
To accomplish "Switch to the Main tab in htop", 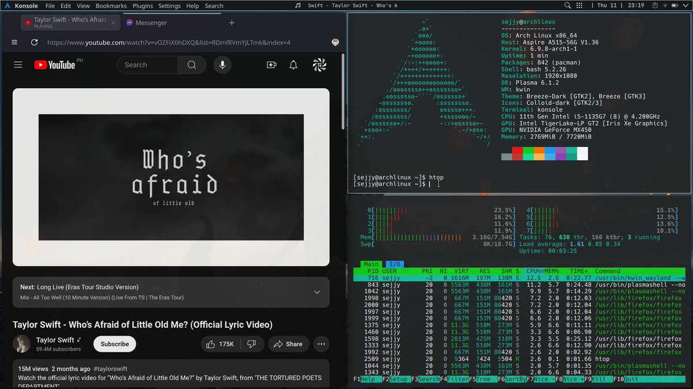I will tap(371, 264).
